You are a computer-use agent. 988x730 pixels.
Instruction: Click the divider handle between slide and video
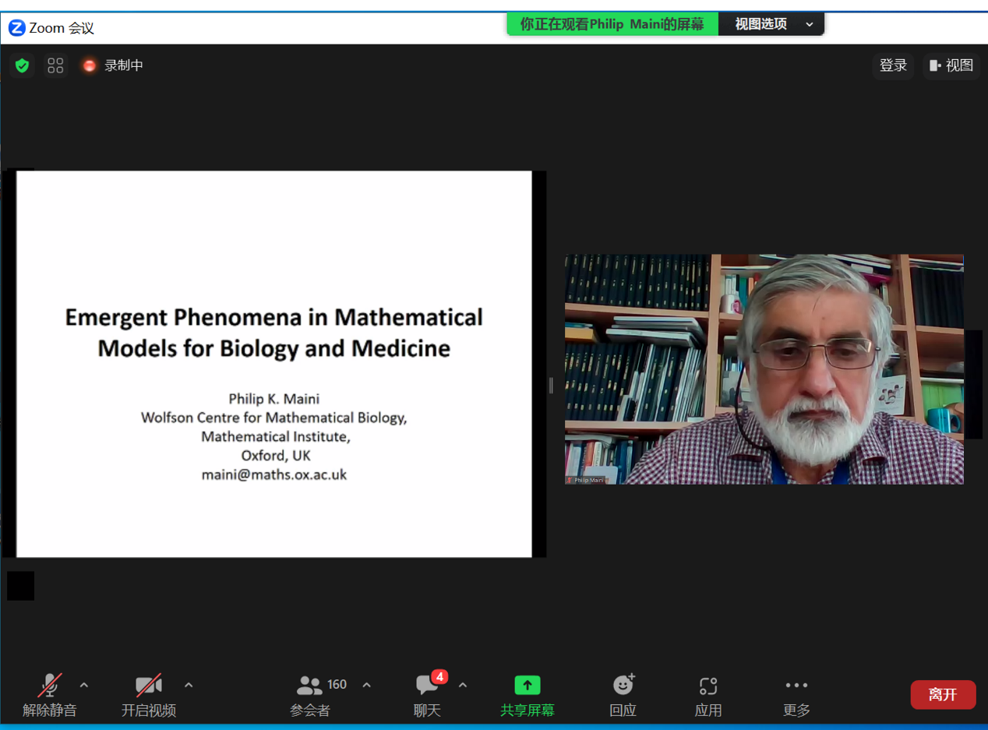(551, 385)
